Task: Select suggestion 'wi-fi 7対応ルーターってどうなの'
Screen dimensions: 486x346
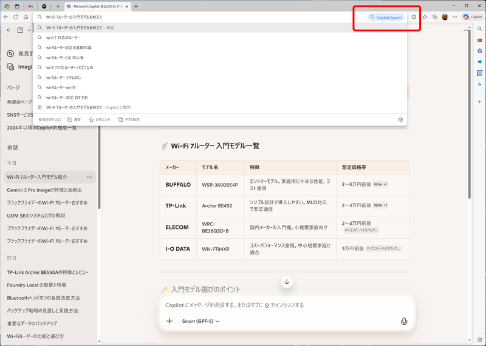Action: pyautogui.click(x=220, y=67)
